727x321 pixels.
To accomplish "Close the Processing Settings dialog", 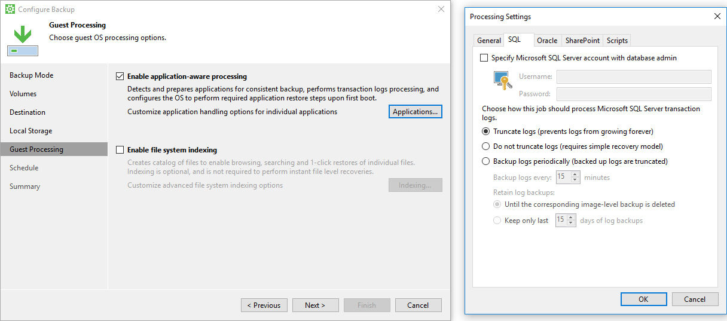I will pos(717,16).
